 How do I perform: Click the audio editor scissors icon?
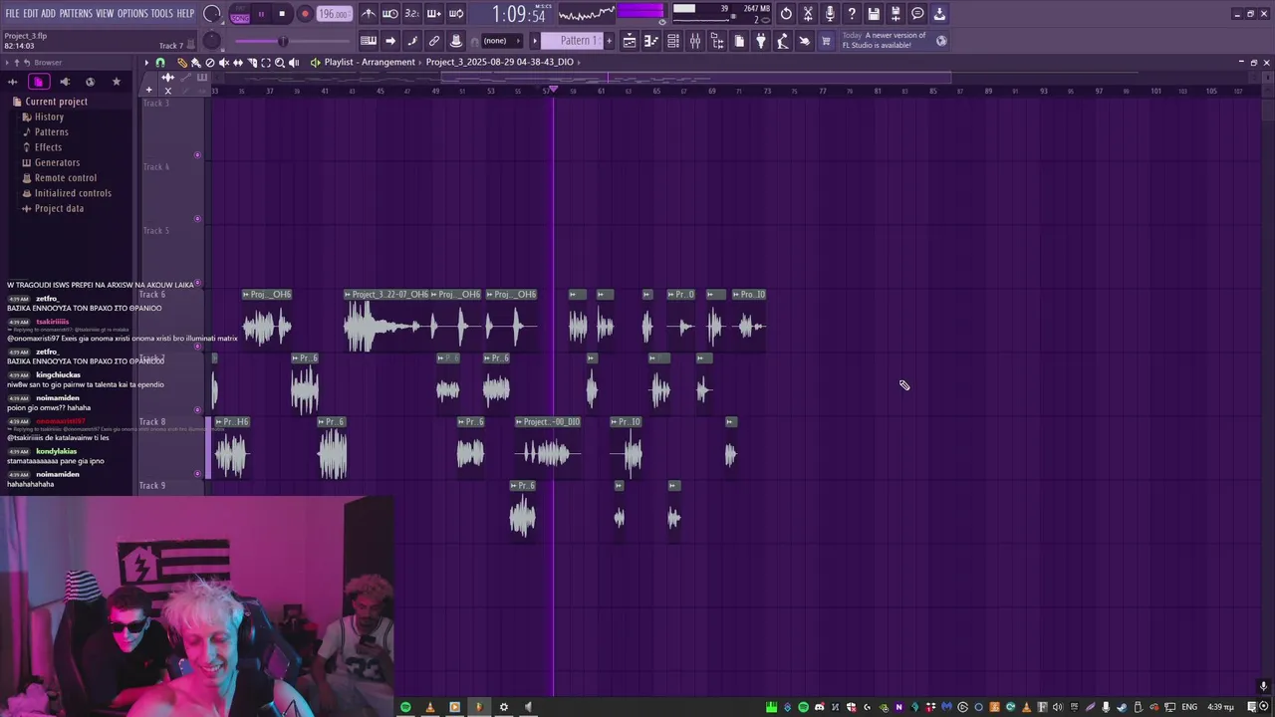click(808, 14)
